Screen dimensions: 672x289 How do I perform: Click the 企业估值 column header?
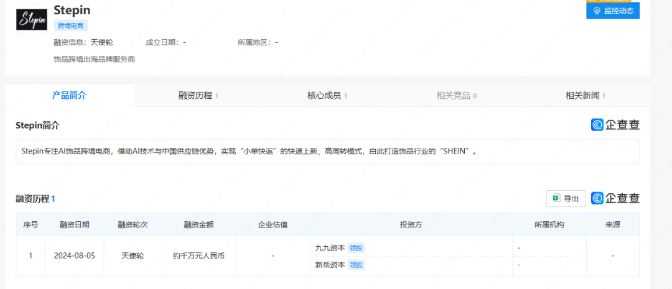(273, 224)
